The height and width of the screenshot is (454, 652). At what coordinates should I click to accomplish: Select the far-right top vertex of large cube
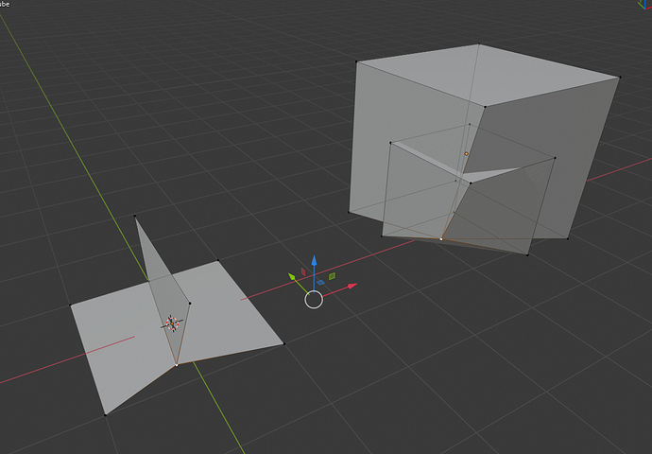(x=620, y=77)
